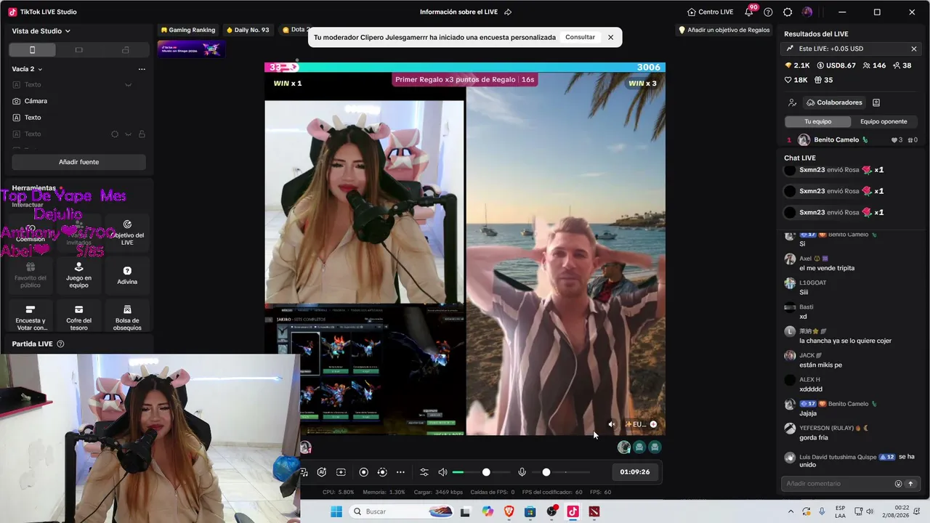
Task: Click the Windows taskbar Buscar search box
Action: 401,511
